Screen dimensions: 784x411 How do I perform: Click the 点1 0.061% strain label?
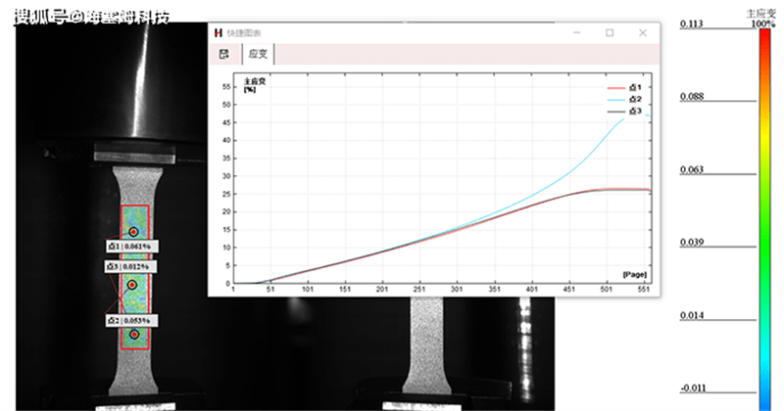[x=130, y=247]
